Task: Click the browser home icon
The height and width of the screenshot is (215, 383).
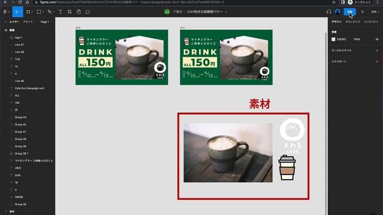Action: pyautogui.click(x=28, y=2)
